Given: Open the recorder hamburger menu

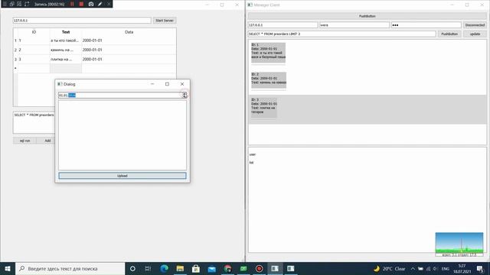Looking at the screenshot, I should click(x=5, y=4).
